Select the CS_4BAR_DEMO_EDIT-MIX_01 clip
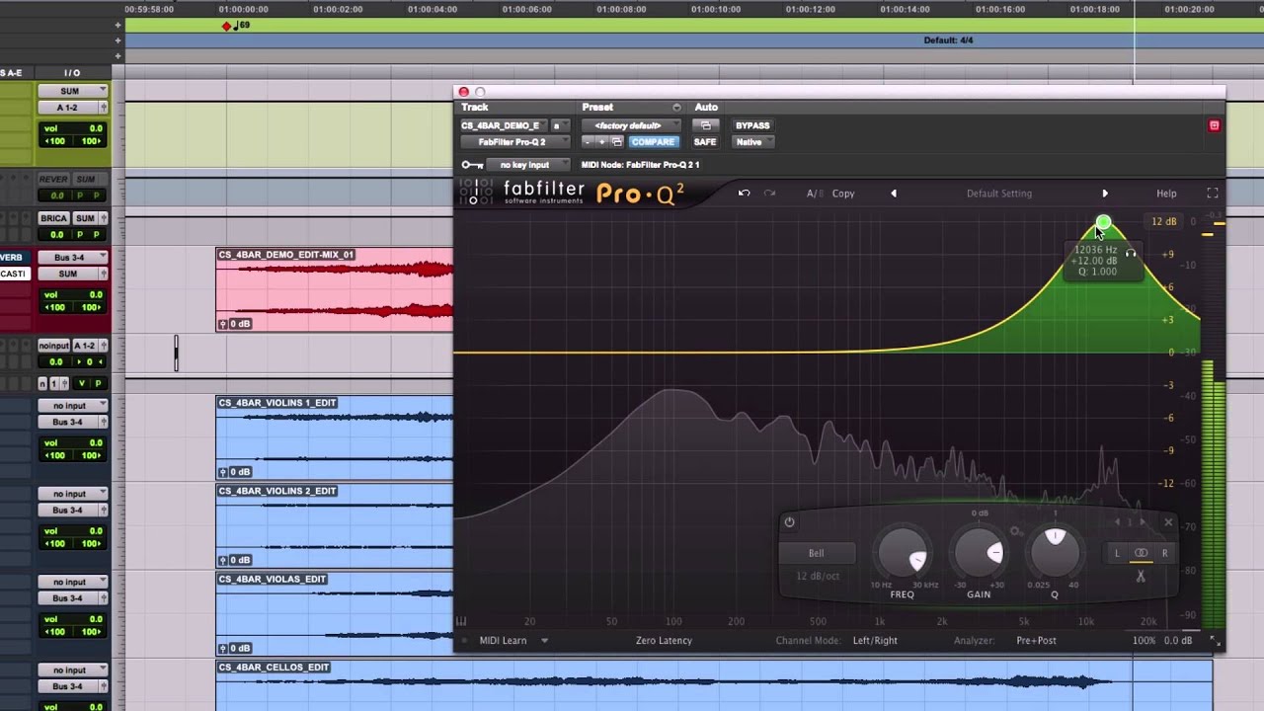The height and width of the screenshot is (711, 1264). 334,289
